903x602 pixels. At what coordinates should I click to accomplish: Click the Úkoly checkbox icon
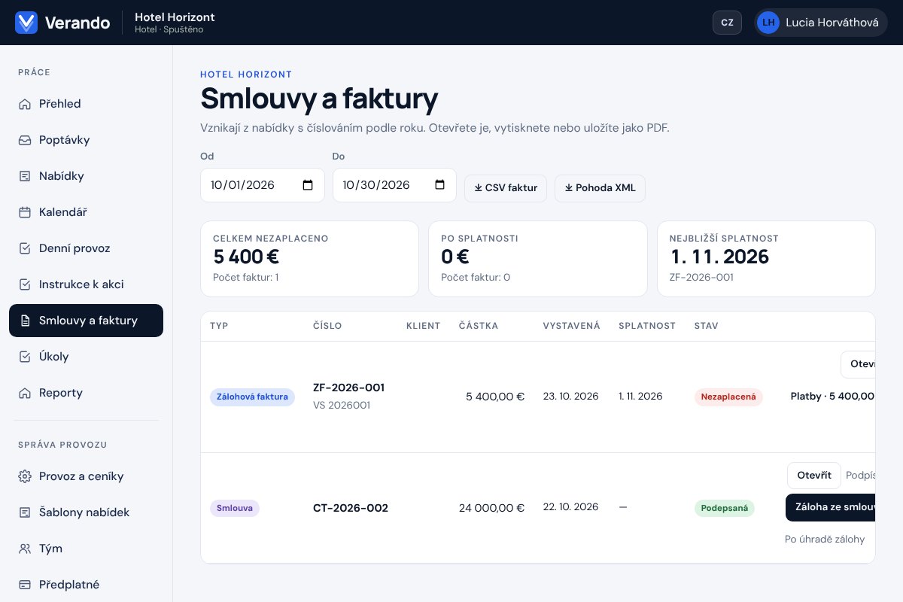[25, 357]
